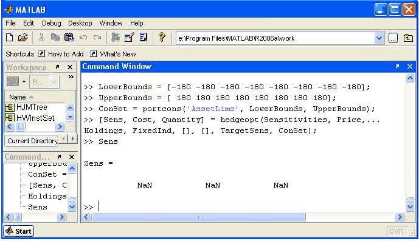Click the Workspace new variable icon
The height and width of the screenshot is (241, 419).
[13, 81]
